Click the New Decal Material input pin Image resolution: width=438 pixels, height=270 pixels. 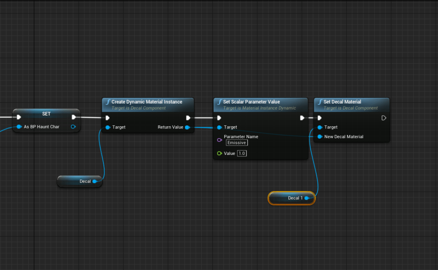(319, 136)
